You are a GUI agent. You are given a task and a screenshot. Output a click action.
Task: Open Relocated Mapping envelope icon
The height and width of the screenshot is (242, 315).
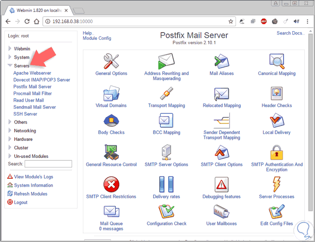tap(221, 94)
